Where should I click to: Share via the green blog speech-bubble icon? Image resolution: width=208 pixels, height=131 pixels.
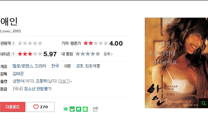tap(66, 109)
